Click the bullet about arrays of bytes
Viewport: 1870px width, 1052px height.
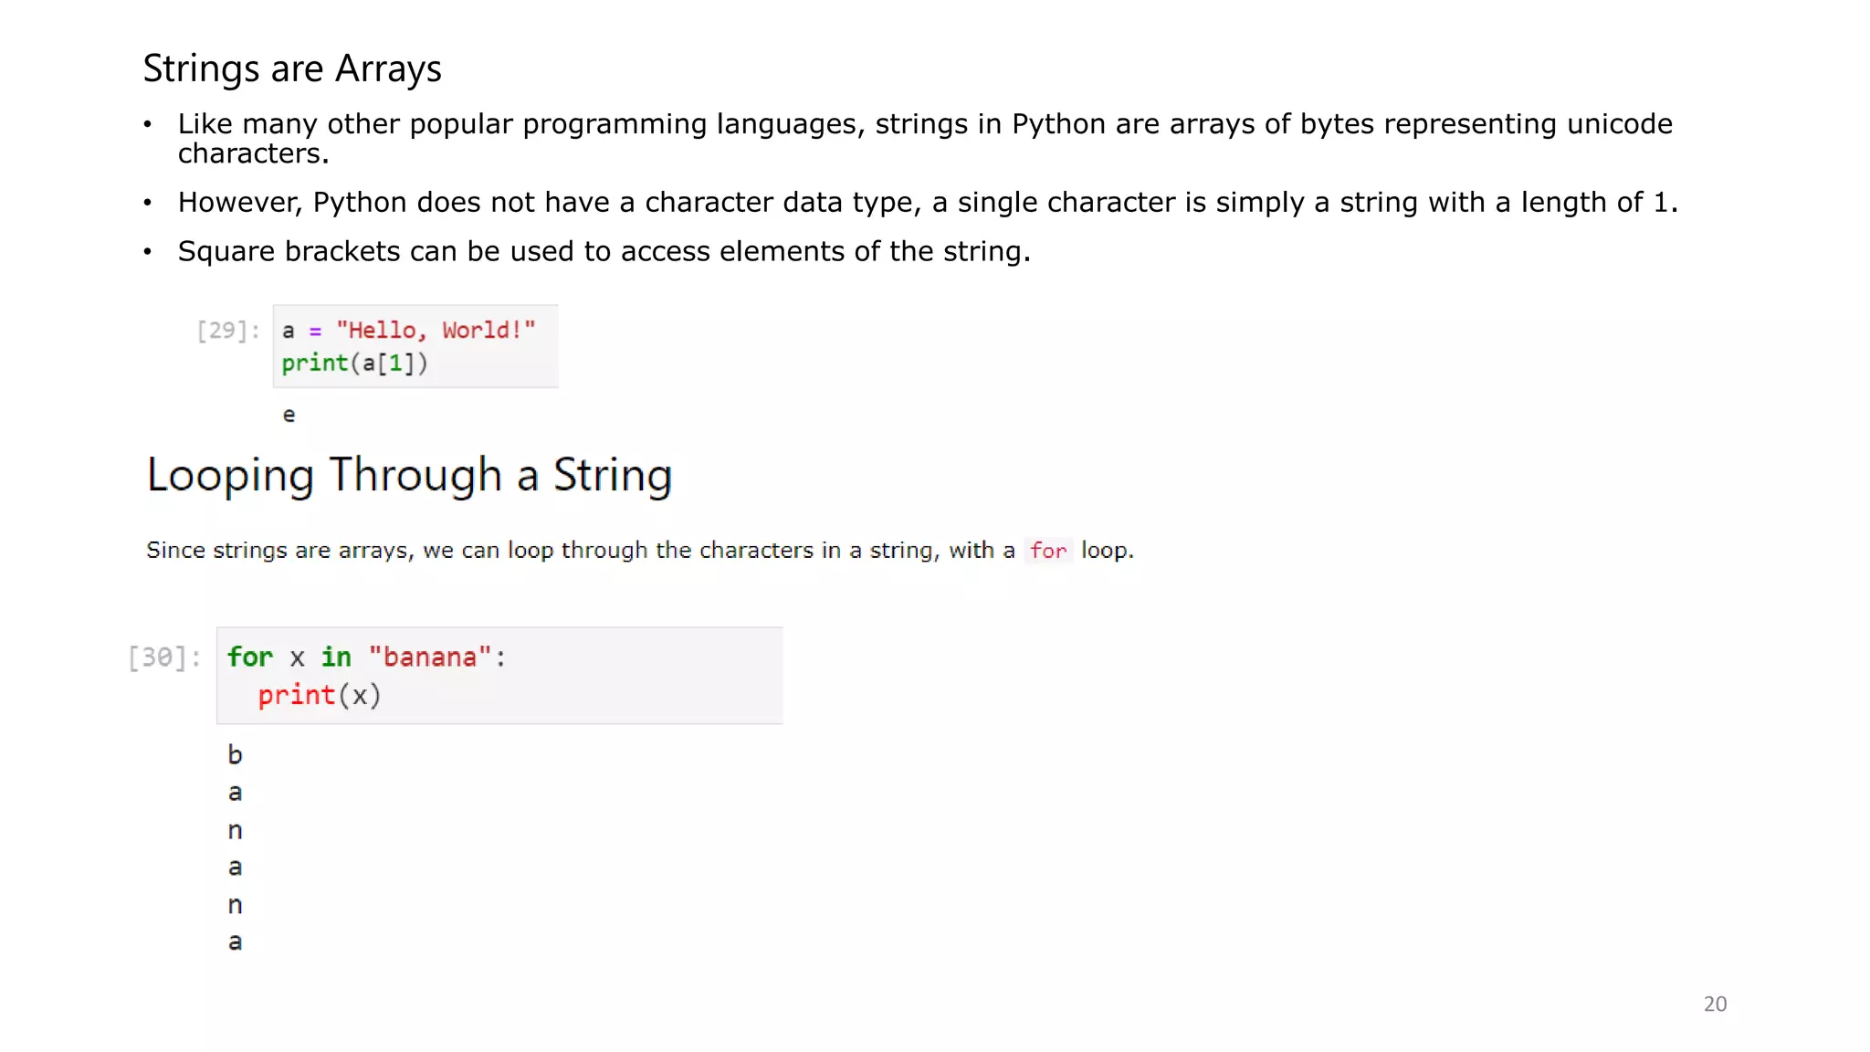pyautogui.click(x=925, y=138)
